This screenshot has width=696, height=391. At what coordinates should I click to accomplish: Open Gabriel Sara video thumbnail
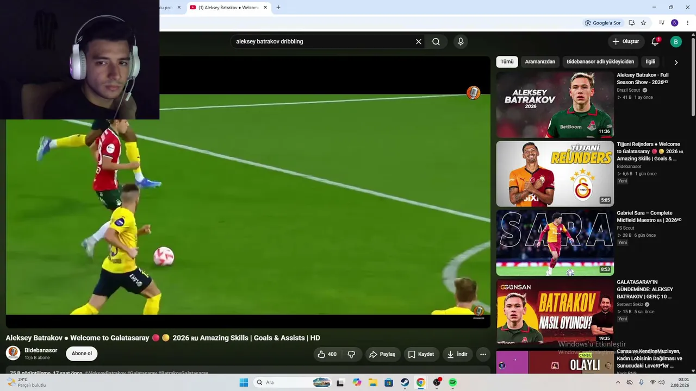tap(555, 243)
